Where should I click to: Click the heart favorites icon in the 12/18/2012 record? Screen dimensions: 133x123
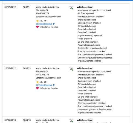[37, 88]
